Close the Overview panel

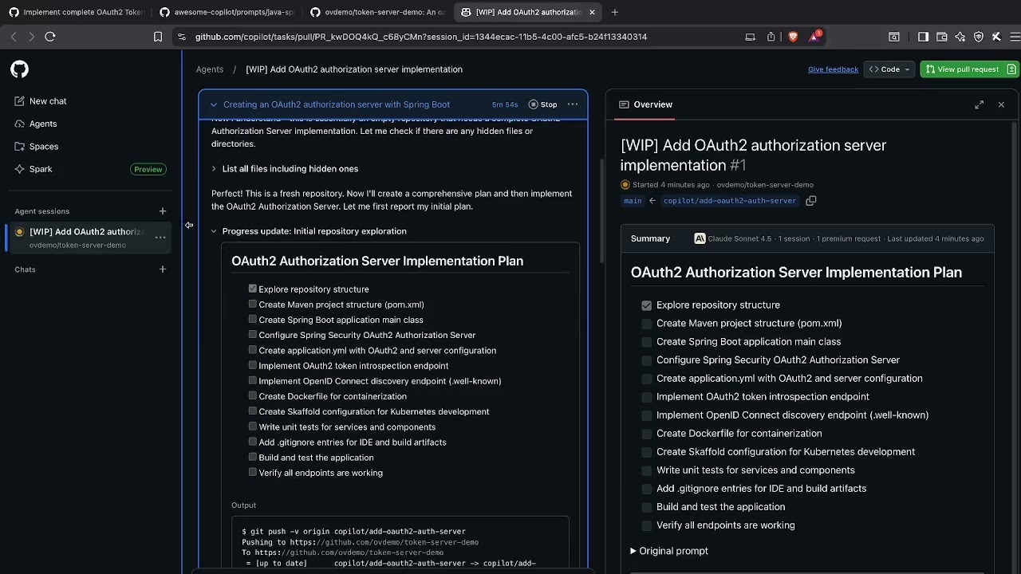[x=1001, y=104]
